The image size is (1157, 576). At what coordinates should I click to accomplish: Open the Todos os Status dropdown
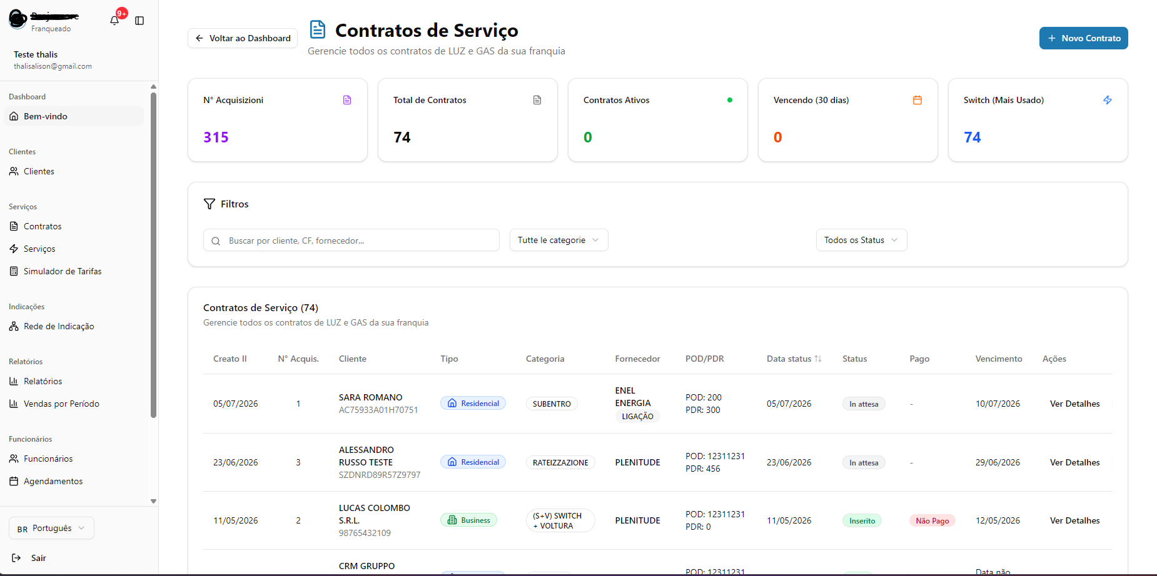click(x=861, y=240)
